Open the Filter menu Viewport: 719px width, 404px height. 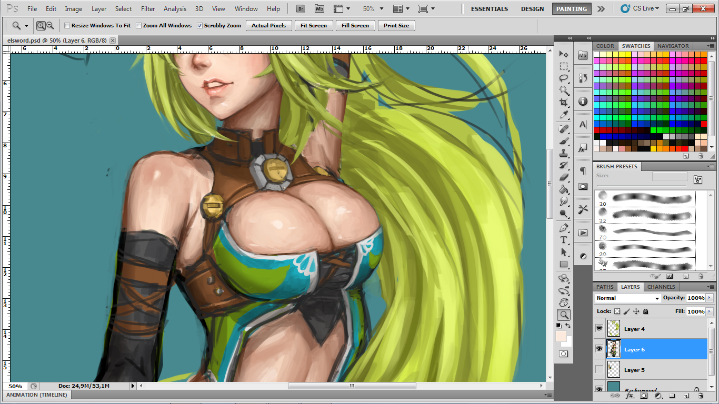coord(148,8)
